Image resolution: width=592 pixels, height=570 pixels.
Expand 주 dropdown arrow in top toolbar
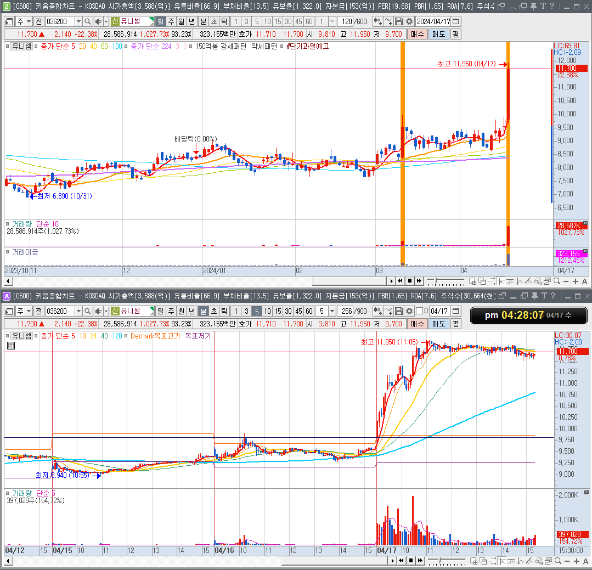pyautogui.click(x=29, y=21)
